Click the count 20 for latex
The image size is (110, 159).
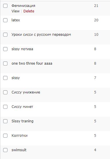coord(96,20)
